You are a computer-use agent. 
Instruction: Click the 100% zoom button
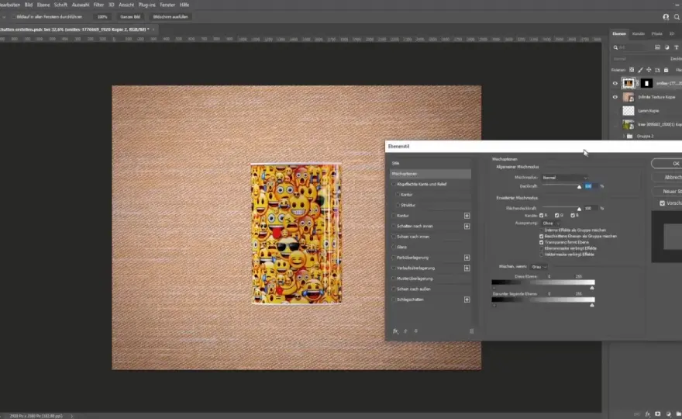[102, 16]
